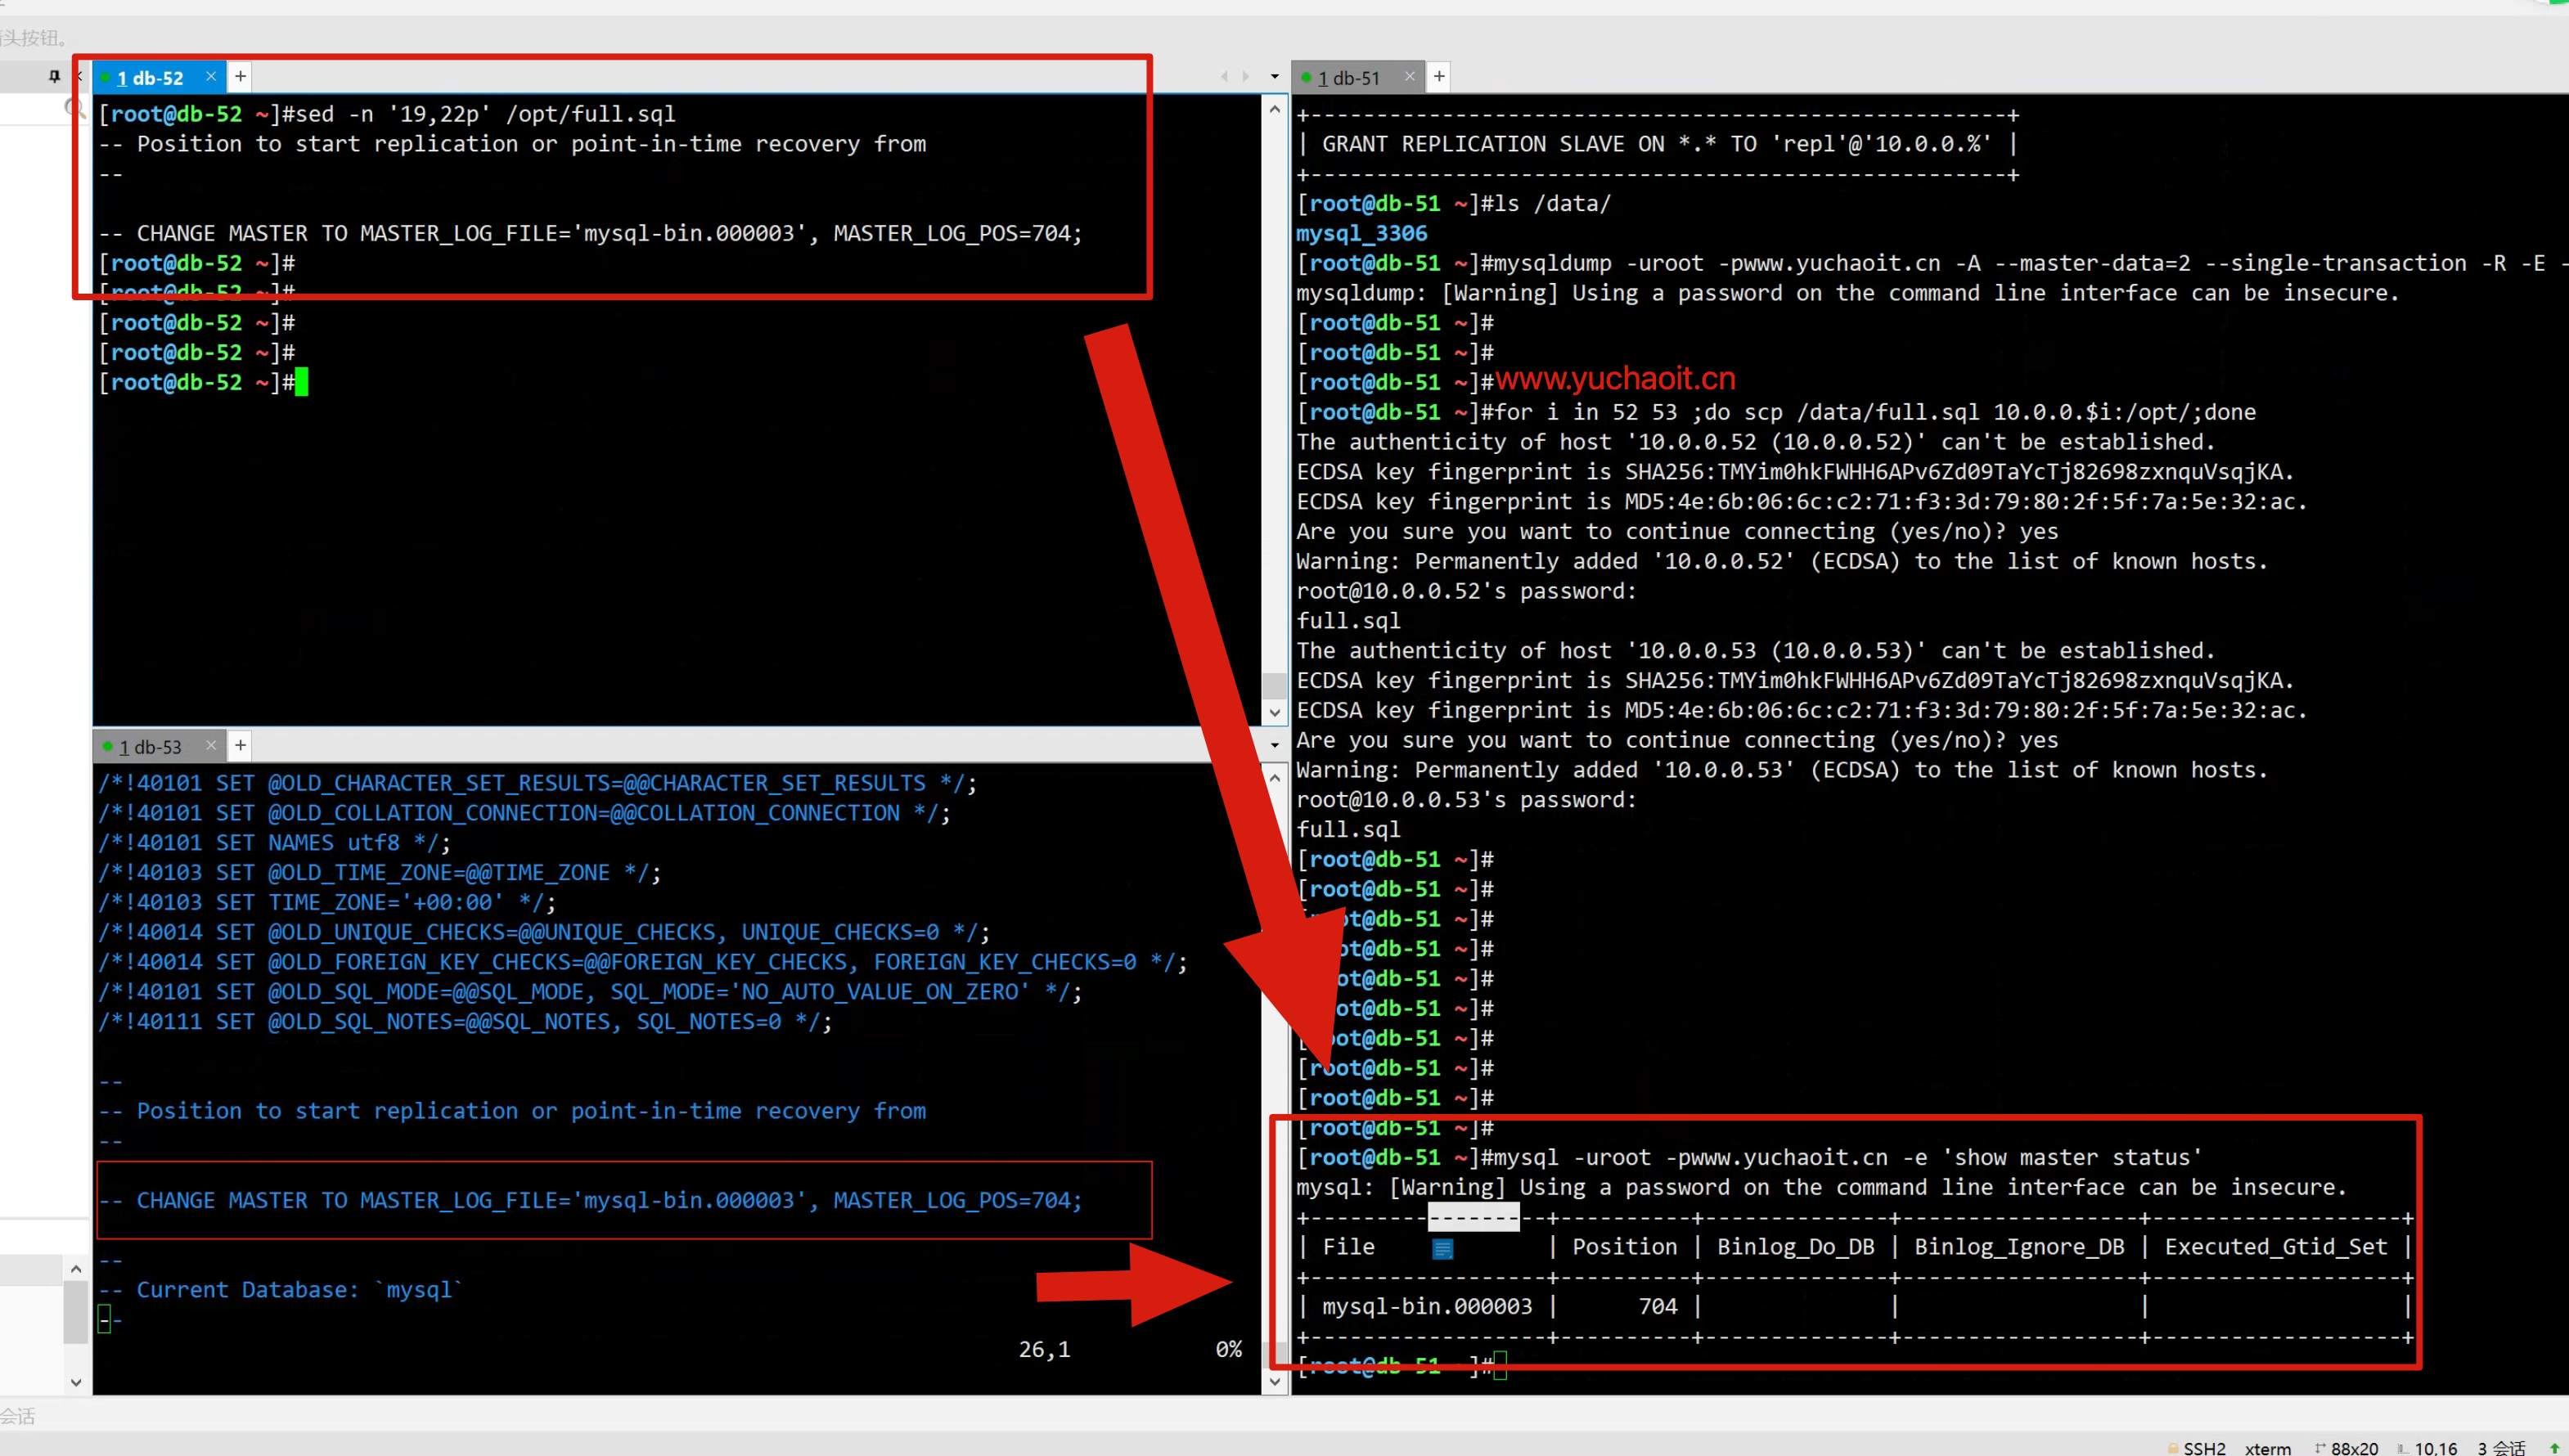Open tab list dropdown for db-53 pane
Image resolution: width=2569 pixels, height=1456 pixels.
coord(1274,745)
